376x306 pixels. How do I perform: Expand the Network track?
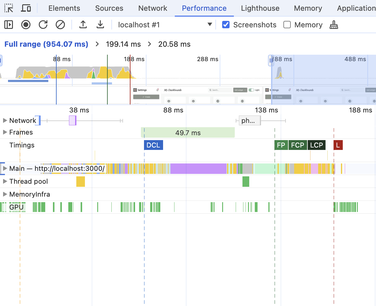[x=4, y=120]
